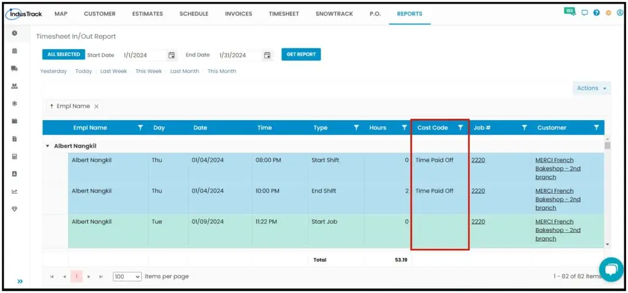Open the Start Date calendar picker
The image size is (628, 293).
pyautogui.click(x=172, y=55)
